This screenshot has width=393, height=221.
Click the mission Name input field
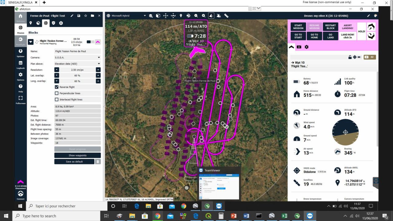(x=77, y=51)
